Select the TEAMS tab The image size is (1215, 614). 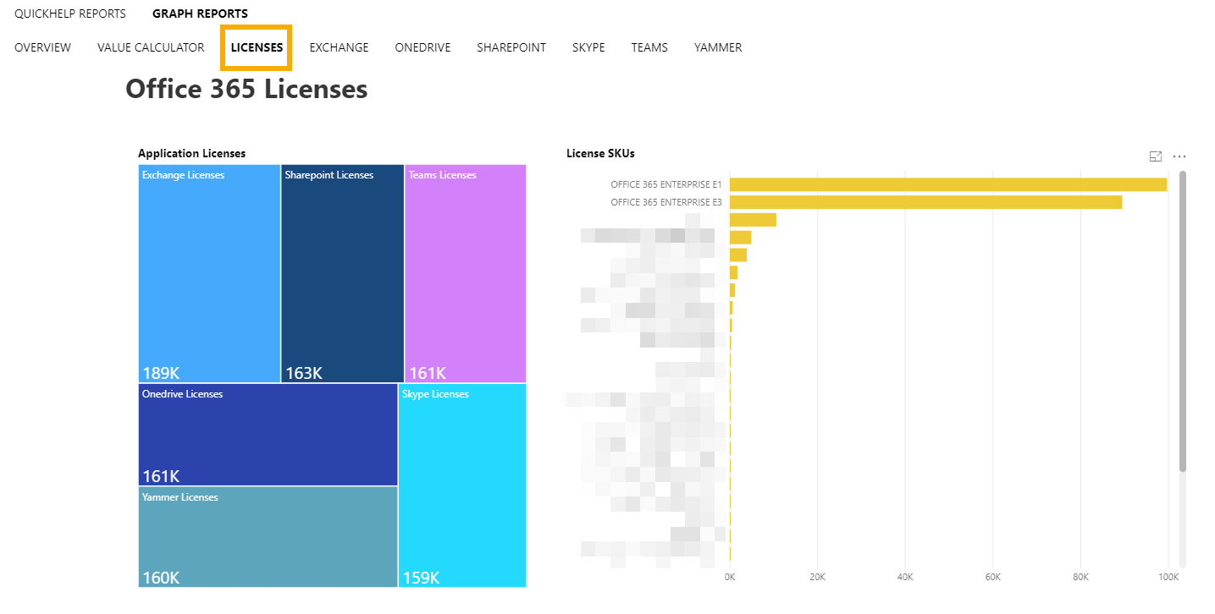click(x=649, y=47)
